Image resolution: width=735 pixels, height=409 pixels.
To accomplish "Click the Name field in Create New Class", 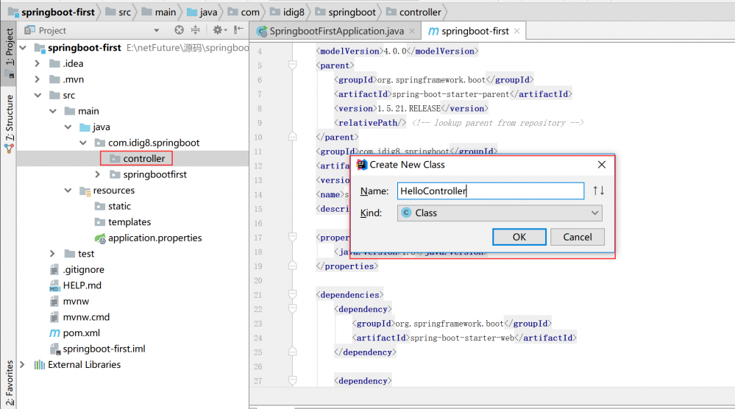I will pos(490,191).
